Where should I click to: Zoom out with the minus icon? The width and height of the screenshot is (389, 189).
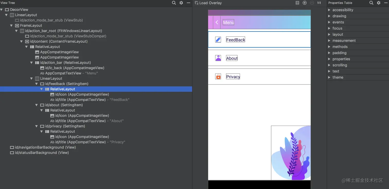(312, 3)
